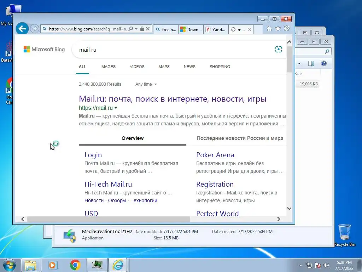
Task: Click the vertical scrollbar down arrow
Action: coord(289,208)
